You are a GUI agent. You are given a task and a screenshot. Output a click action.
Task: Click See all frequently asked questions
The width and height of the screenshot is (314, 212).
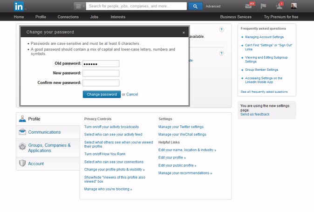pos(264,92)
